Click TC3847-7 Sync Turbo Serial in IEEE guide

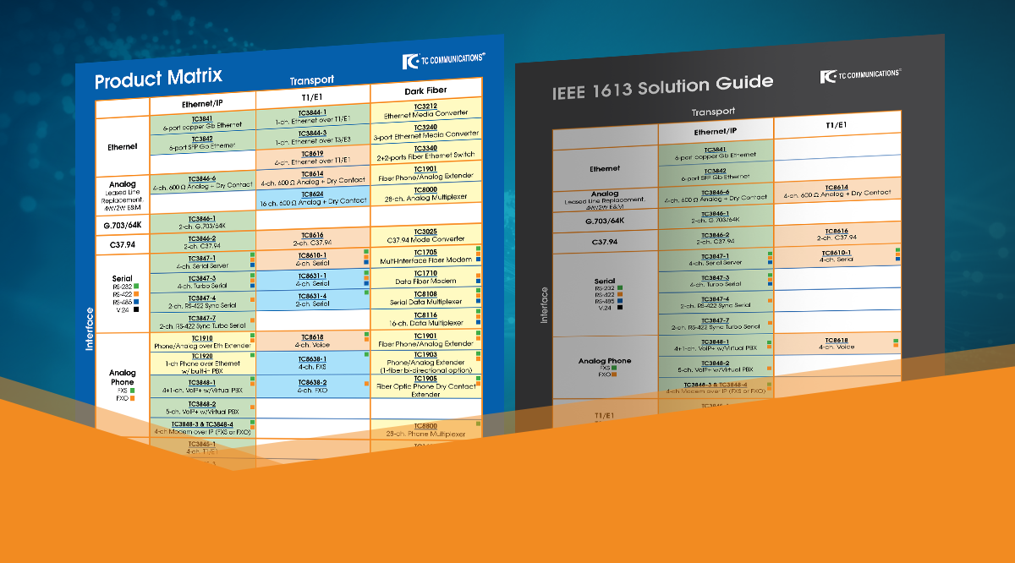pyautogui.click(x=715, y=325)
